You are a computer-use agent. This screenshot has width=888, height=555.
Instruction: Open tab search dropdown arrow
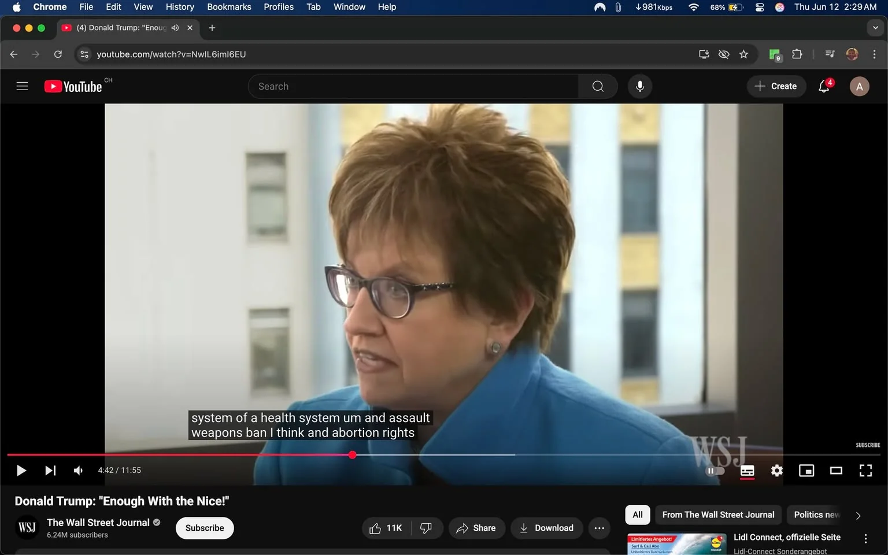click(x=875, y=28)
